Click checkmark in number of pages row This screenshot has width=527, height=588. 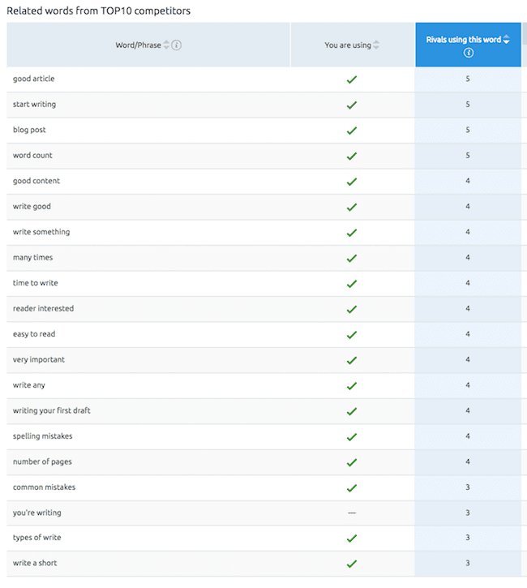tap(352, 462)
